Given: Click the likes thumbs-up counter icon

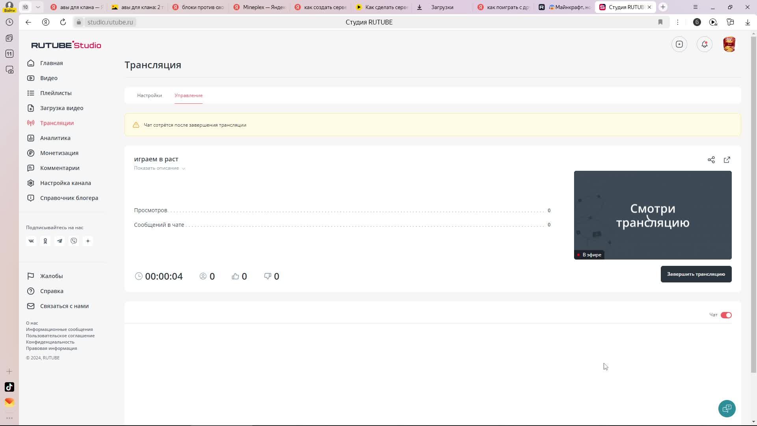Looking at the screenshot, I should (x=235, y=276).
